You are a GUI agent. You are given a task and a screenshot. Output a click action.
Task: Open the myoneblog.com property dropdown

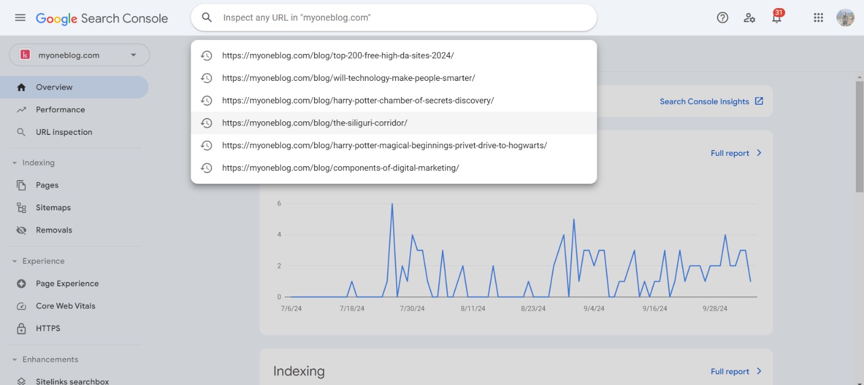79,55
